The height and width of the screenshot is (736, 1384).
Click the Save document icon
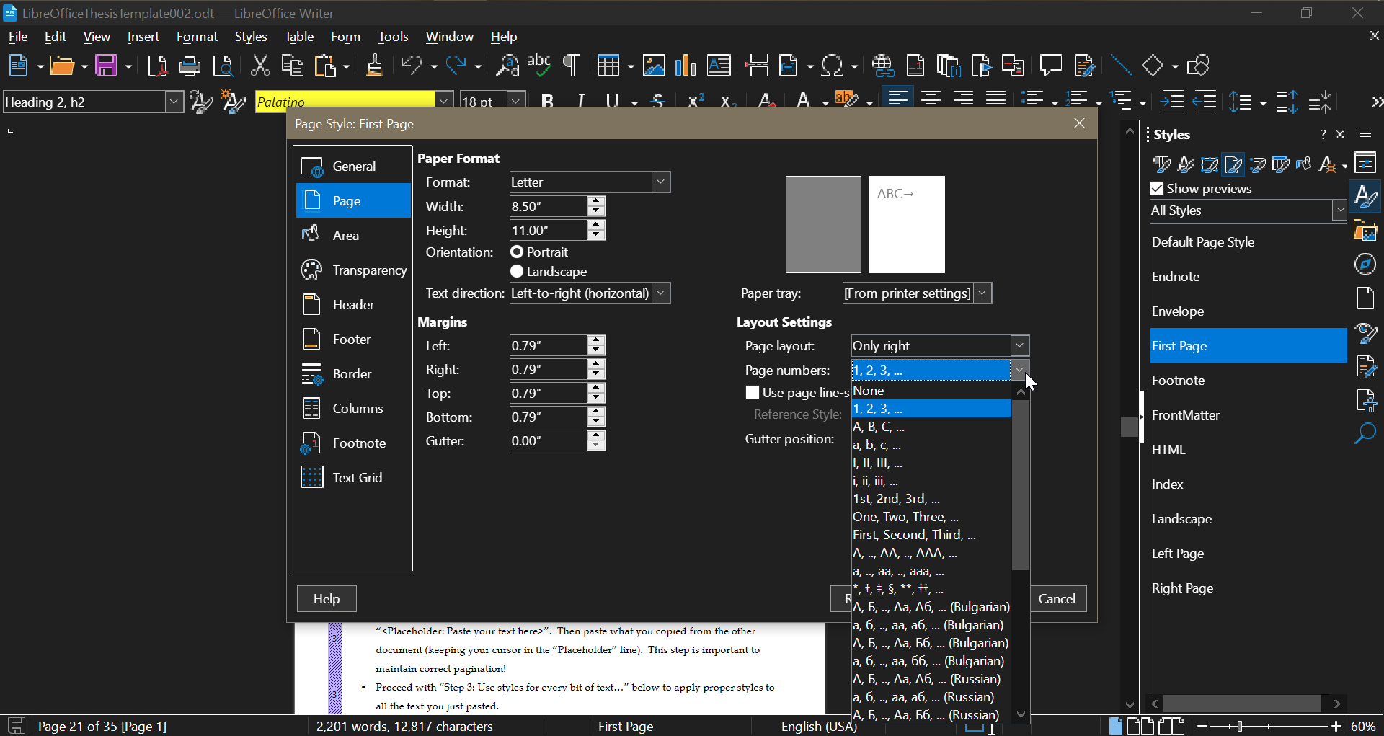[x=106, y=66]
